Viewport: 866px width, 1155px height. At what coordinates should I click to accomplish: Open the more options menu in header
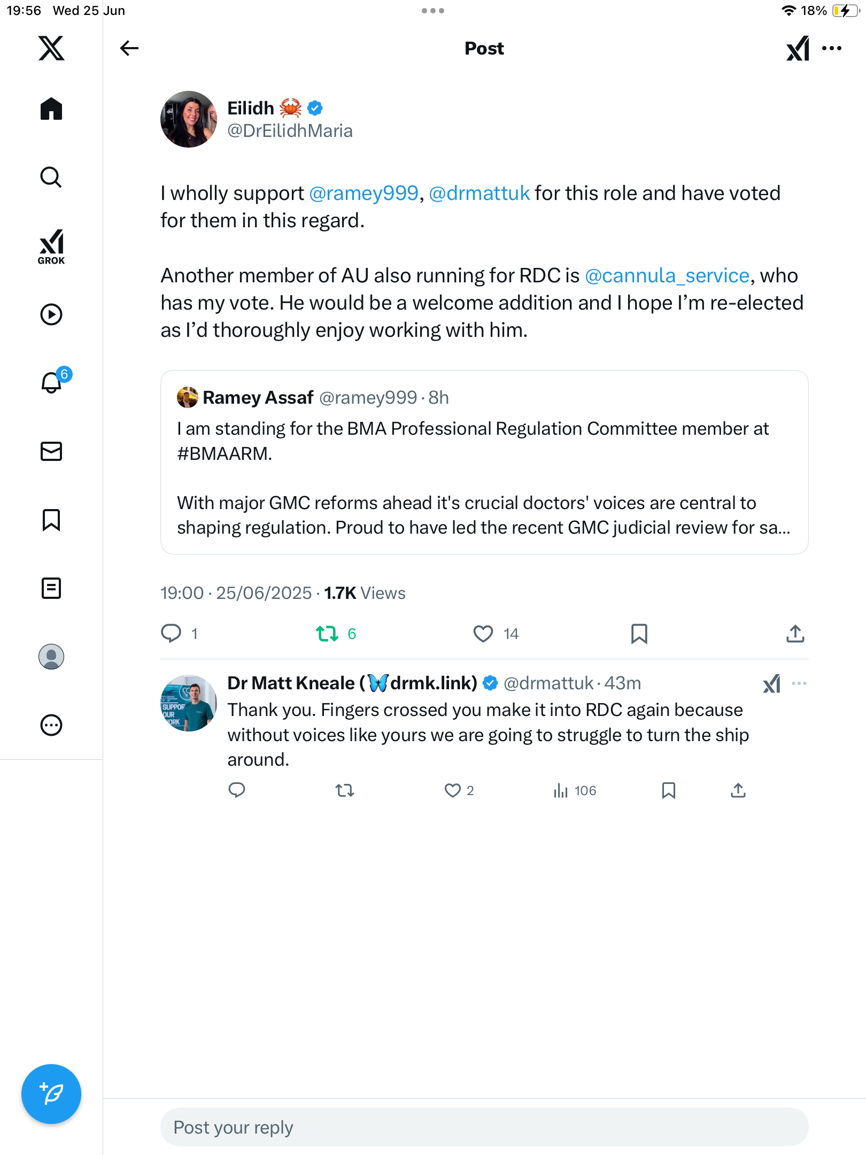(x=832, y=48)
